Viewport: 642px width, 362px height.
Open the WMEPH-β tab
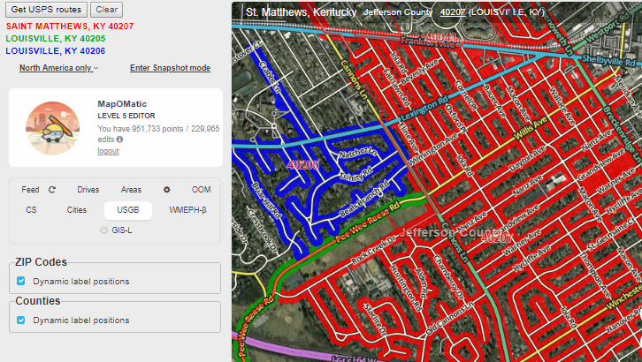tap(187, 210)
